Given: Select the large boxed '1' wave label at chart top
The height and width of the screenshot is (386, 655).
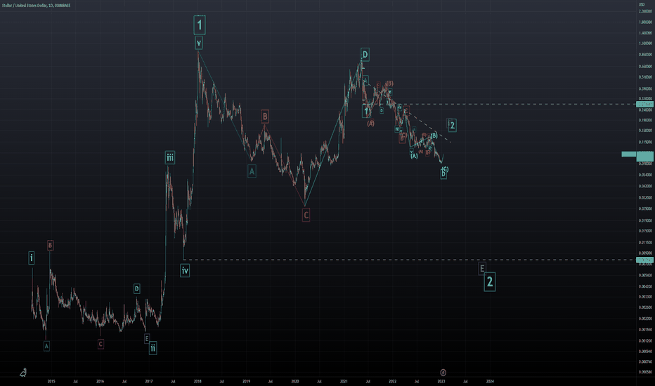Looking at the screenshot, I should pyautogui.click(x=200, y=25).
